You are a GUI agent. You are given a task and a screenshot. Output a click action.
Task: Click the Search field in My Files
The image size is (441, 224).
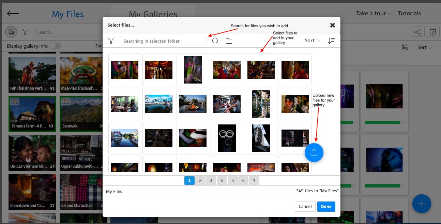68,32
